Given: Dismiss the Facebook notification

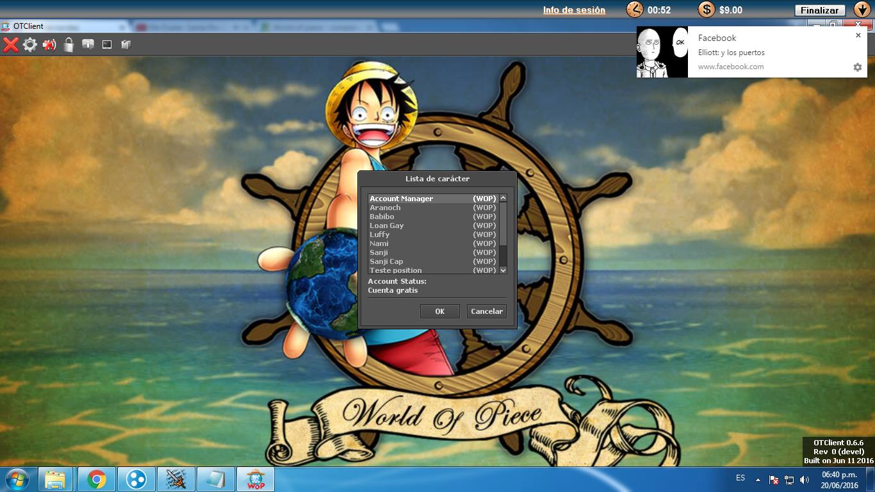Looking at the screenshot, I should [x=858, y=35].
